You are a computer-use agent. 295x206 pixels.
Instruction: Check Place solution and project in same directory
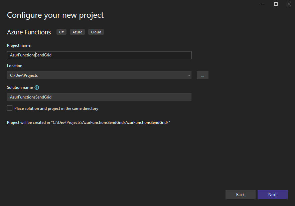[9, 108]
